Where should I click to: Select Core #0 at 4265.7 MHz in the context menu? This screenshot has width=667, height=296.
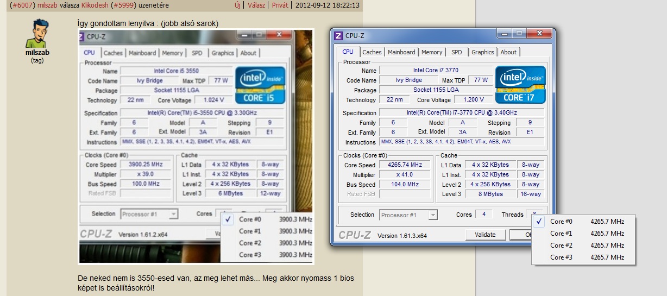[x=583, y=222]
